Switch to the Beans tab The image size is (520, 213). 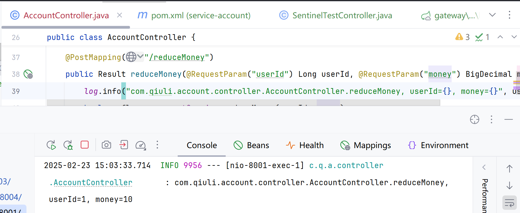tap(252, 145)
